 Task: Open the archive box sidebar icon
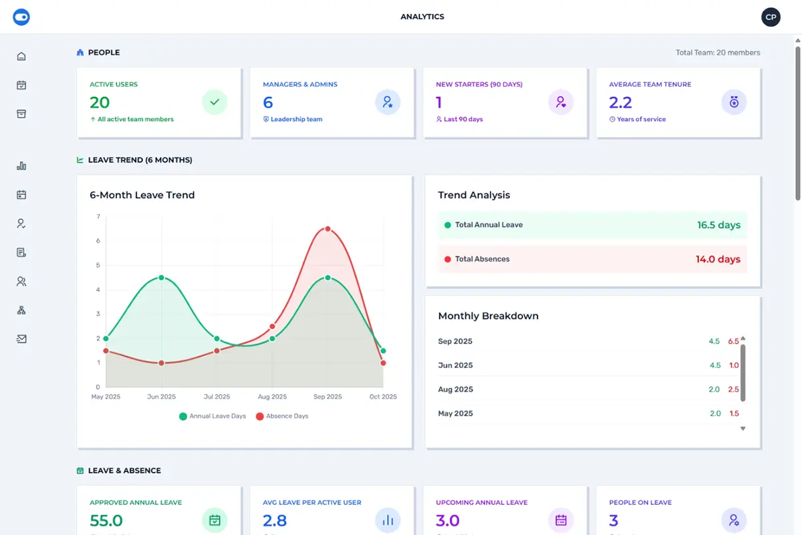[x=21, y=114]
